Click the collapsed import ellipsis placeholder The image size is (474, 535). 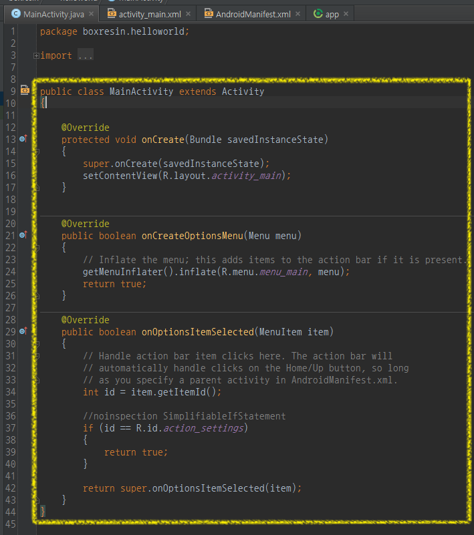click(86, 55)
